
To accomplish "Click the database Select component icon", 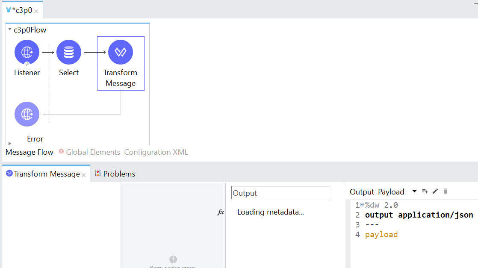I will pyautogui.click(x=69, y=52).
